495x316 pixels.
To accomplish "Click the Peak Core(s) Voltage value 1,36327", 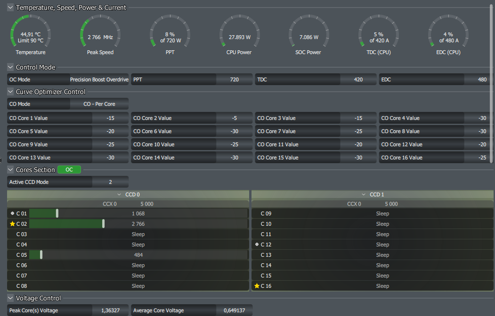I will coord(110,310).
